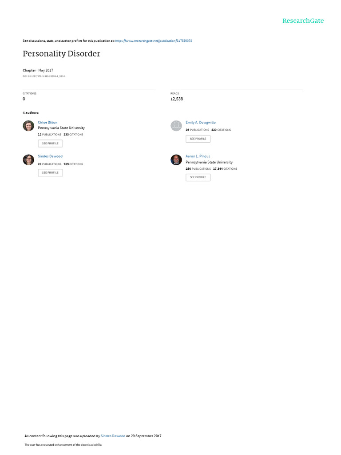The image size is (341, 455).
Task: Click See Profile under Chloe Bliton
Action: (50, 144)
